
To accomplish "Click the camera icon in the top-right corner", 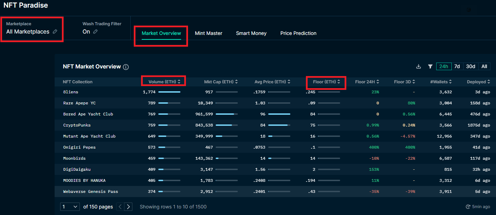I will coord(469,10).
